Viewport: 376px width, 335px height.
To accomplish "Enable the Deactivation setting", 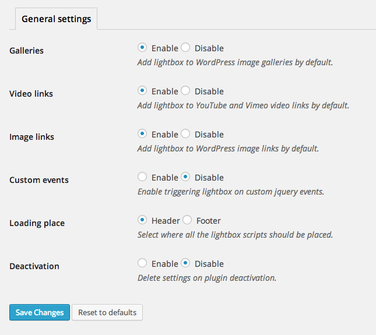I will pyautogui.click(x=142, y=263).
